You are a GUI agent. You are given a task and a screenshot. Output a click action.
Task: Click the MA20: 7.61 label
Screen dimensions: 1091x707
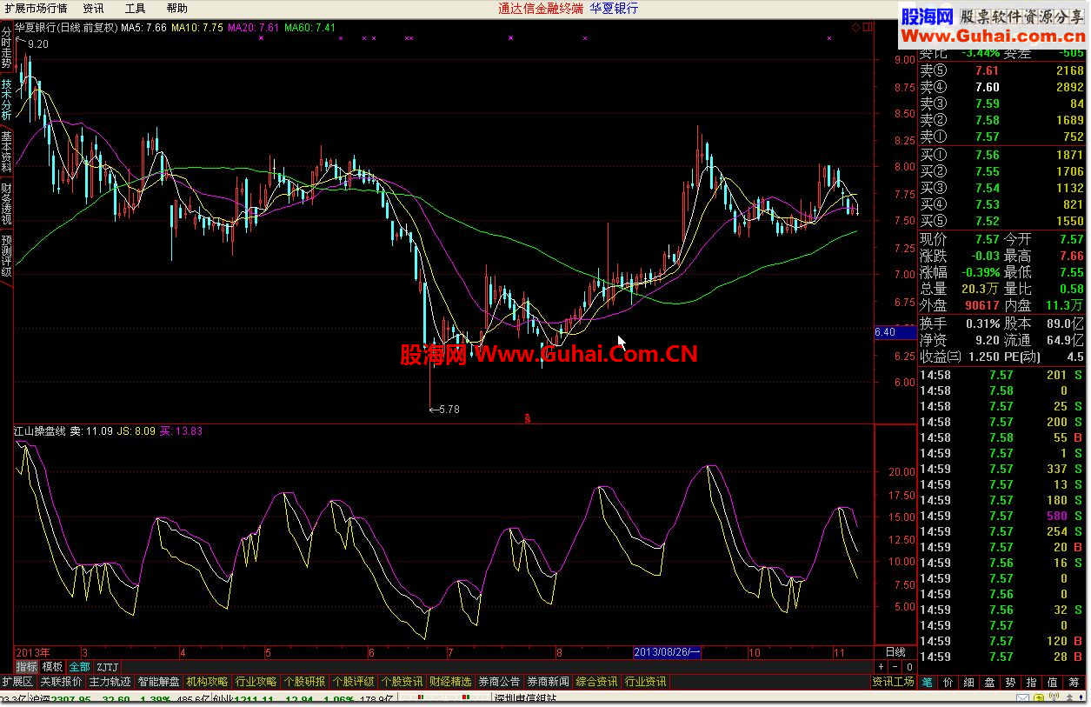[x=254, y=28]
